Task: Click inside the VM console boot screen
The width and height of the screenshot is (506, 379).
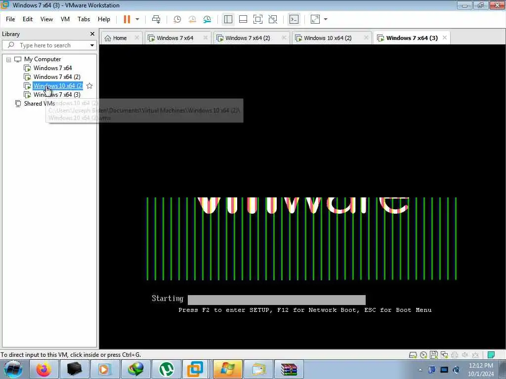Action: pos(302,196)
